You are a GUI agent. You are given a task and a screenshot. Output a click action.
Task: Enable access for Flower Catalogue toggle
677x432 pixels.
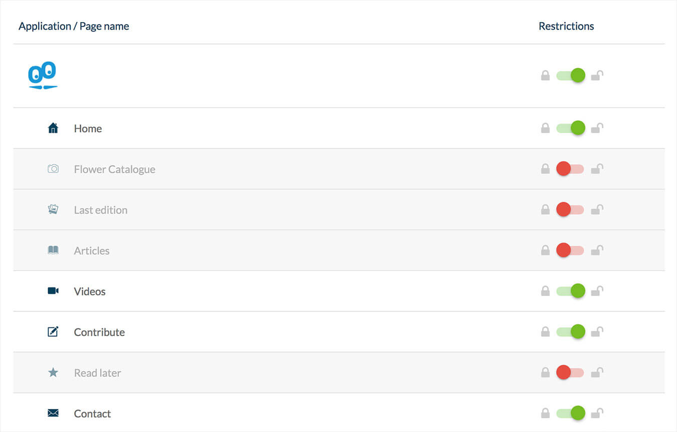[x=571, y=169]
